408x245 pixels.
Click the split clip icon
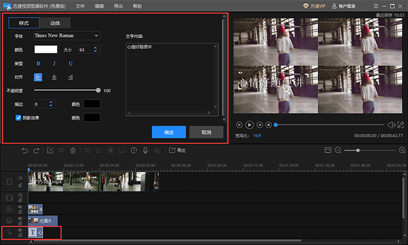pos(62,151)
